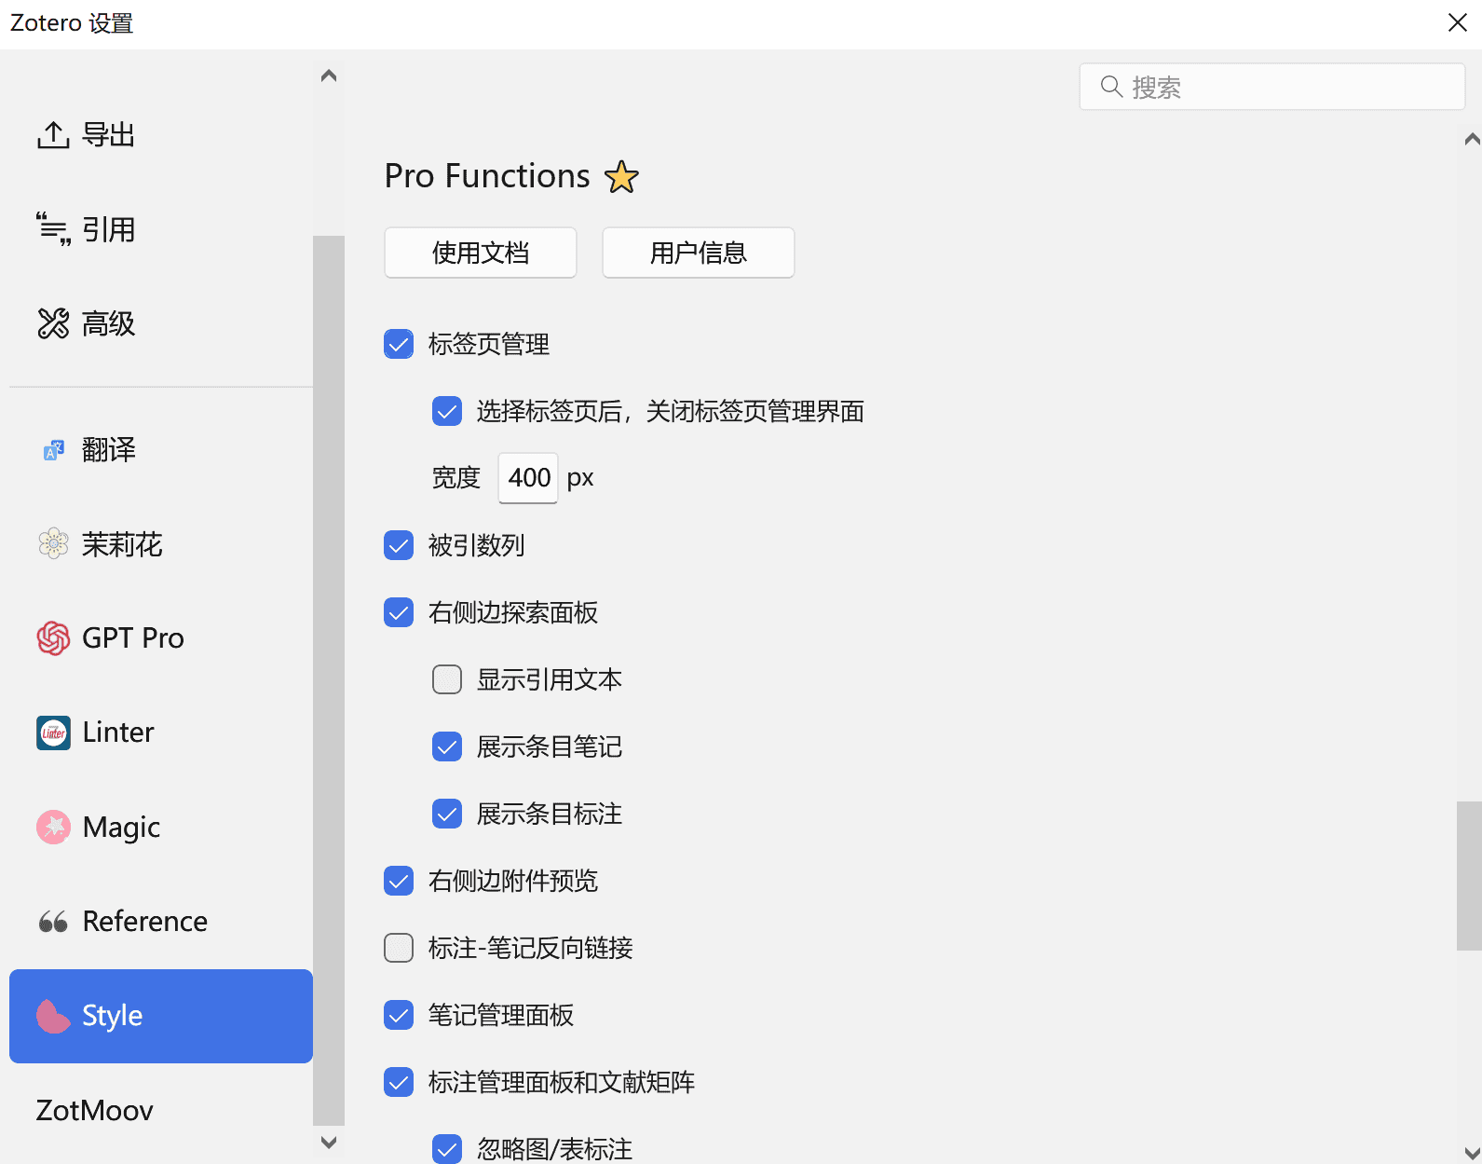Select the Linter settings pane
Image resolution: width=1482 pixels, height=1164 pixels.
coord(161,733)
